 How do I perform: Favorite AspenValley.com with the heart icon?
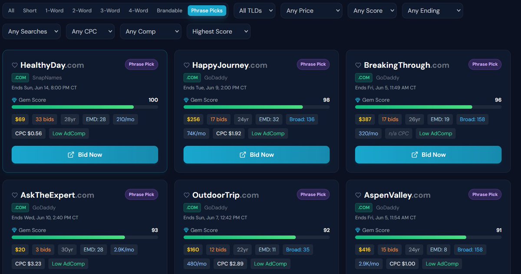tap(358, 195)
